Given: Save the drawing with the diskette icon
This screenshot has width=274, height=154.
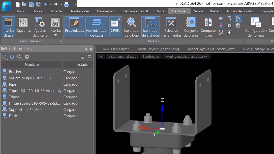Looking at the screenshot, I should pos(31,4).
